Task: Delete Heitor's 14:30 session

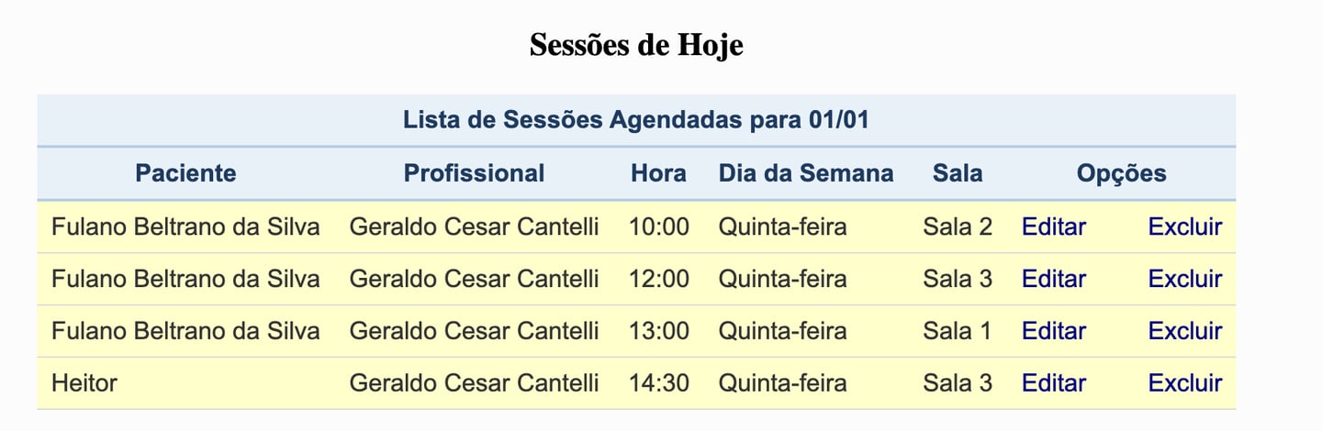Action: coord(1184,382)
